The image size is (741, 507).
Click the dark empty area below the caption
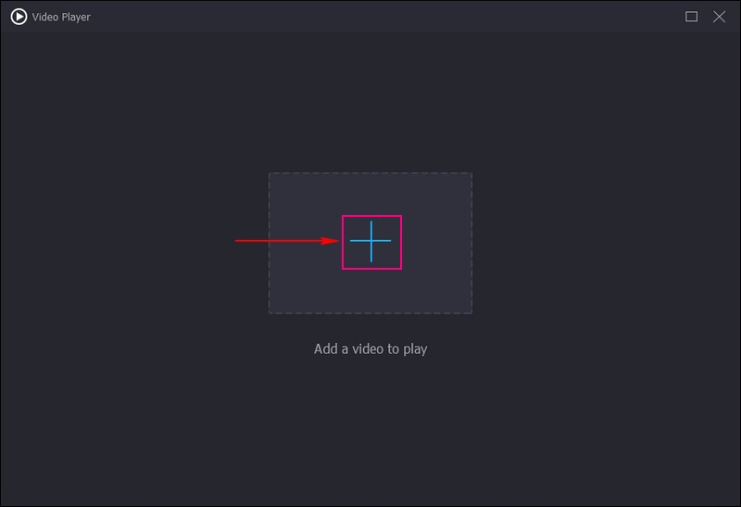[370, 426]
